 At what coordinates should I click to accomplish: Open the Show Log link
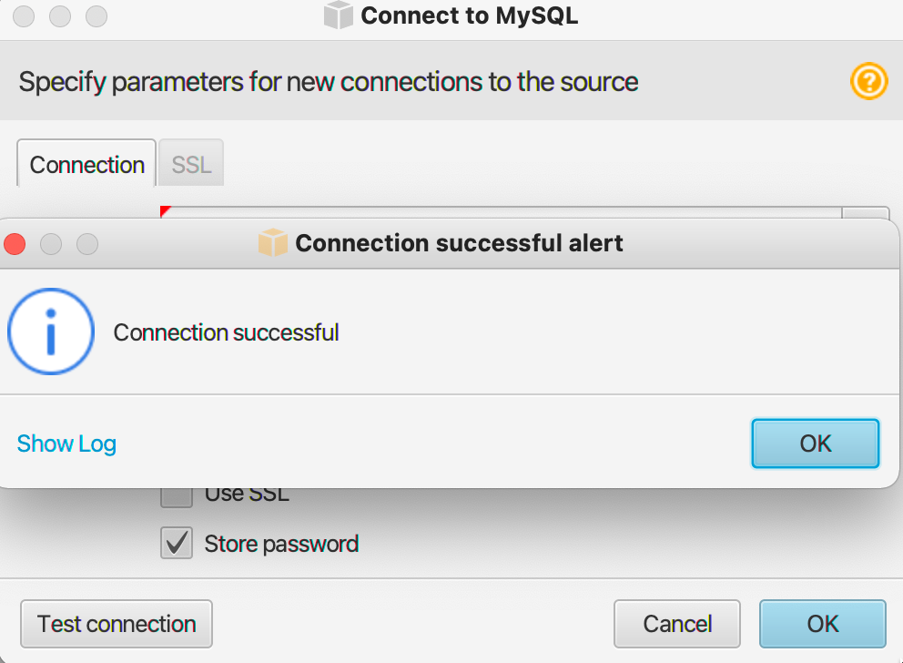tap(66, 444)
